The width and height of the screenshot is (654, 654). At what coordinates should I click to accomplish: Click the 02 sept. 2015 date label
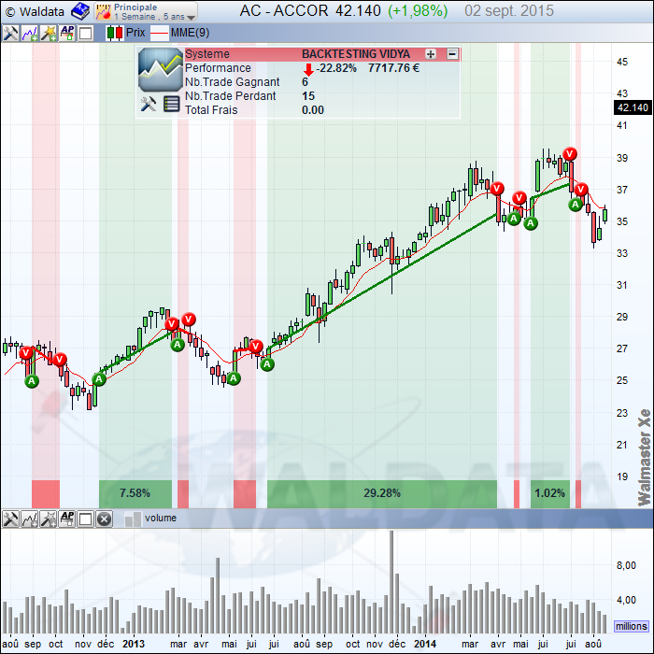[x=509, y=11]
